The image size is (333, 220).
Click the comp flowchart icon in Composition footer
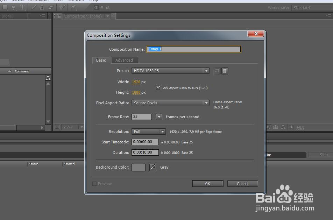[x=283, y=127]
